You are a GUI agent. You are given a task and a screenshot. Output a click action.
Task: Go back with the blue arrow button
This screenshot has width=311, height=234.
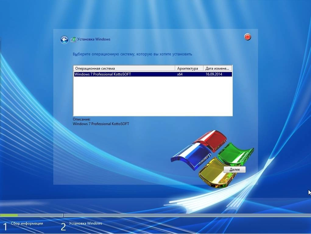point(64,40)
